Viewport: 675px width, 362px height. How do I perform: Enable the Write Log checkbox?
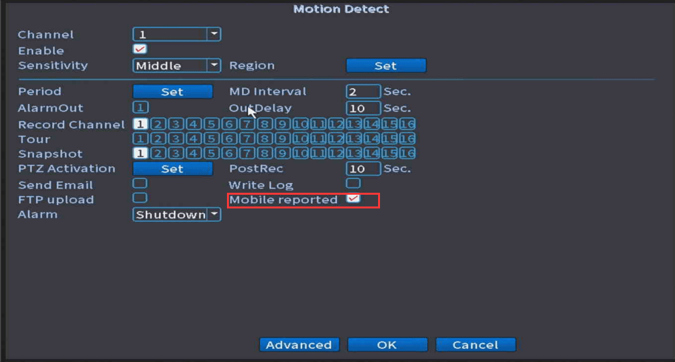(x=353, y=184)
